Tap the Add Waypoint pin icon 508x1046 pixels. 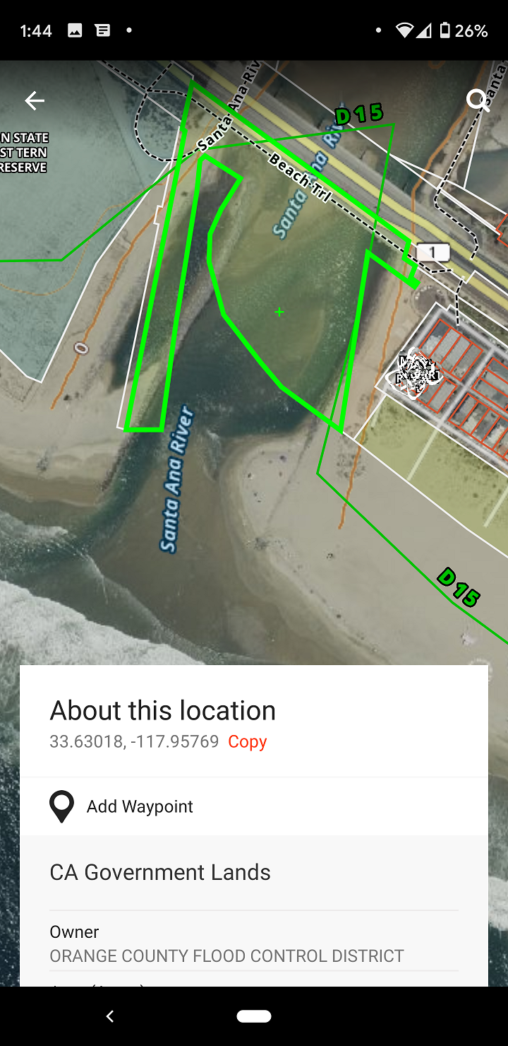[x=62, y=806]
